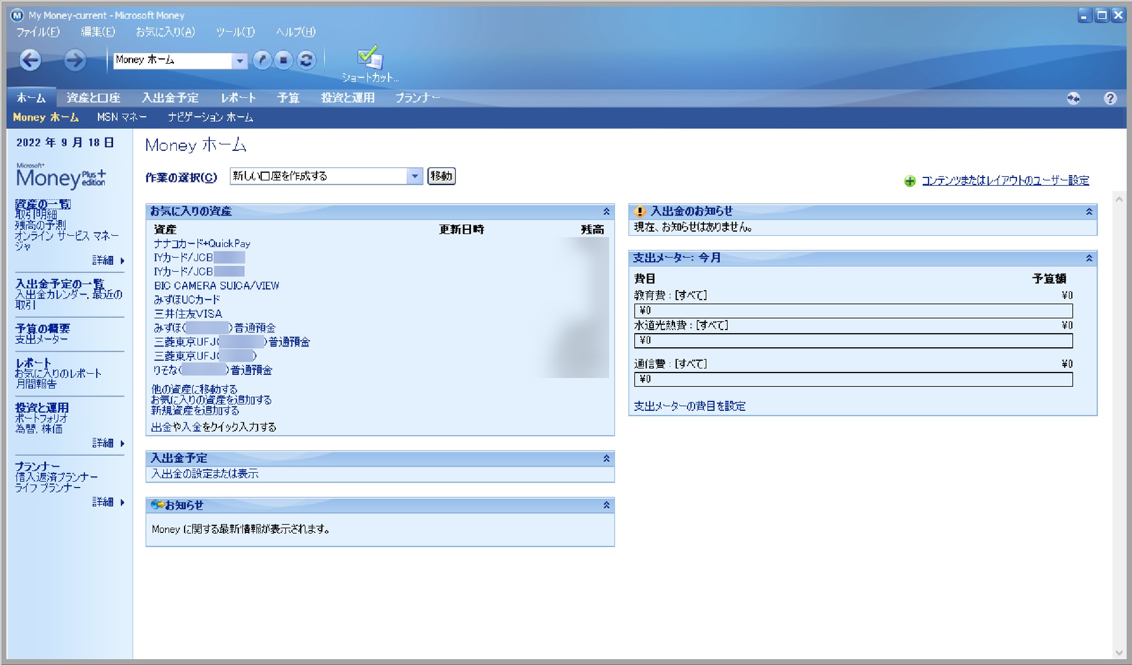The image size is (1132, 665).
Task: Open the ツール menu
Action: click(235, 32)
